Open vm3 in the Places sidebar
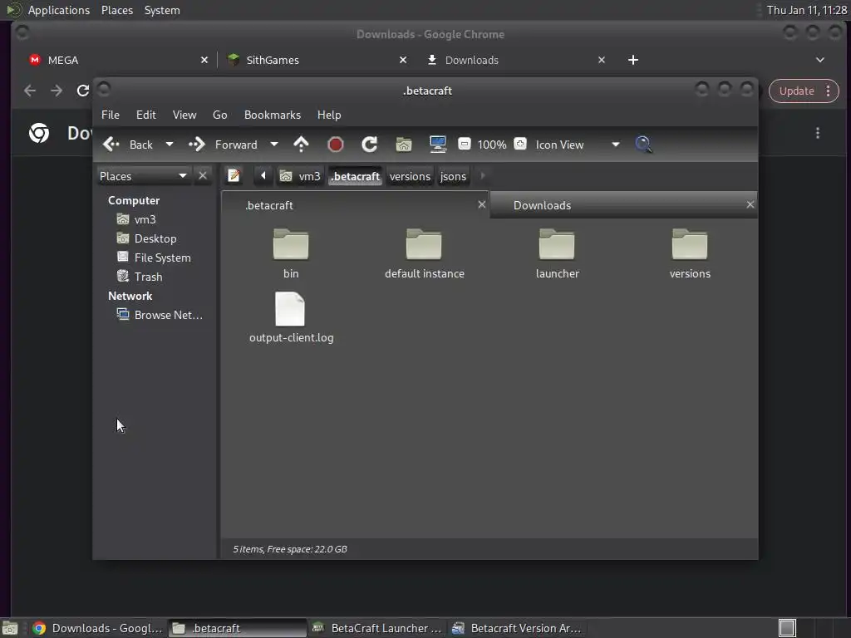The width and height of the screenshot is (851, 638). [145, 219]
